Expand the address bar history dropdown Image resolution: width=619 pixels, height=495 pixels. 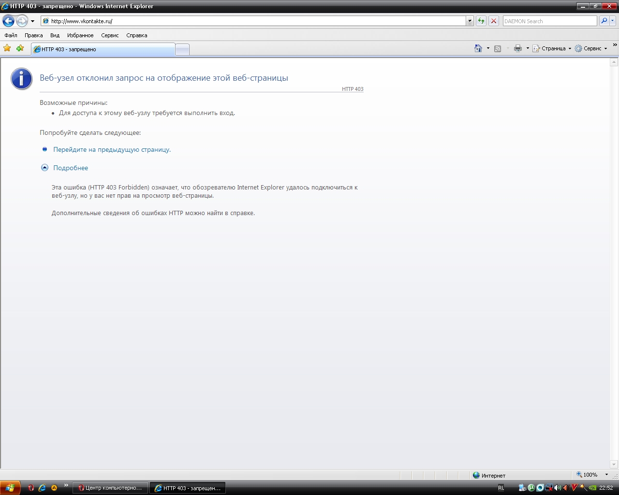click(x=470, y=21)
